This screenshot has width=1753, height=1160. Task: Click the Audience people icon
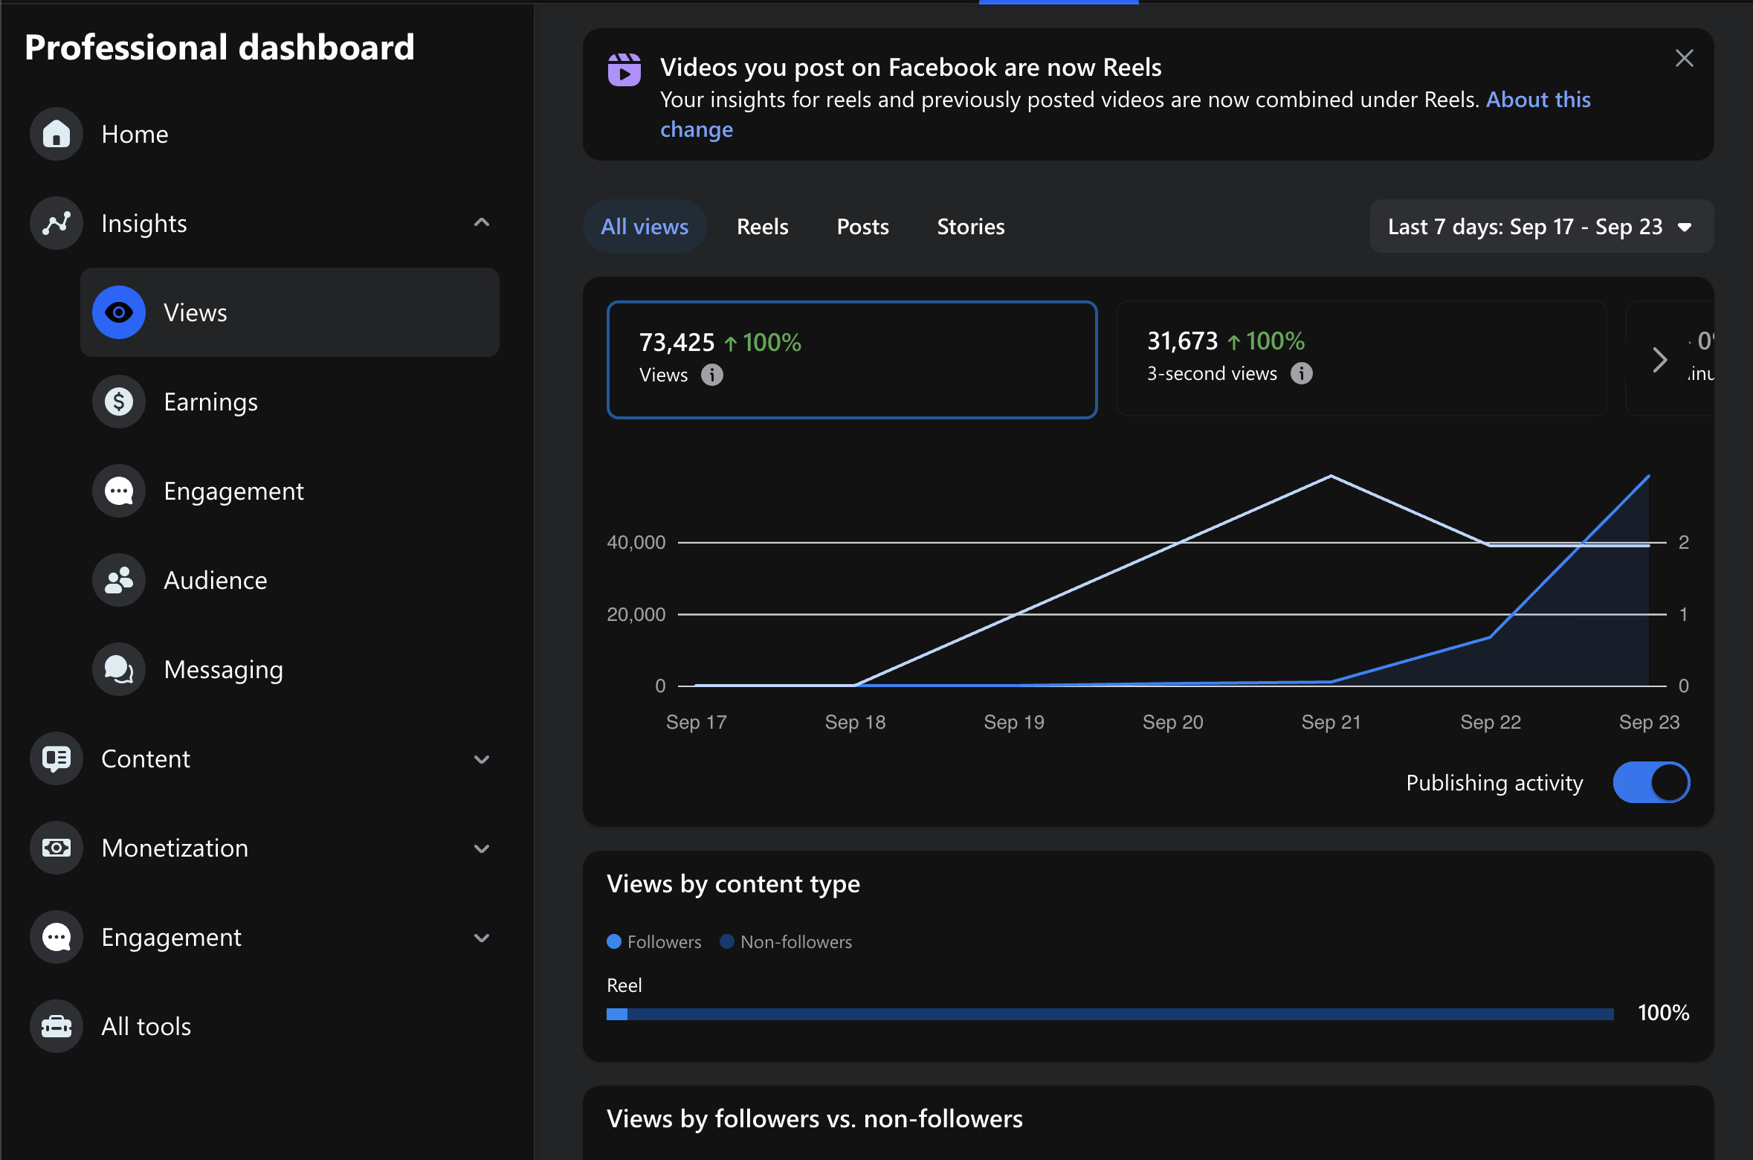[119, 580]
